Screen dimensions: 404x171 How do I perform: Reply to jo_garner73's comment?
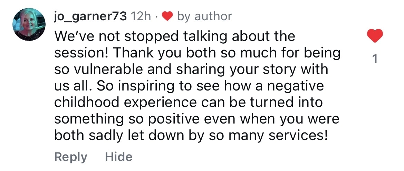tap(71, 157)
